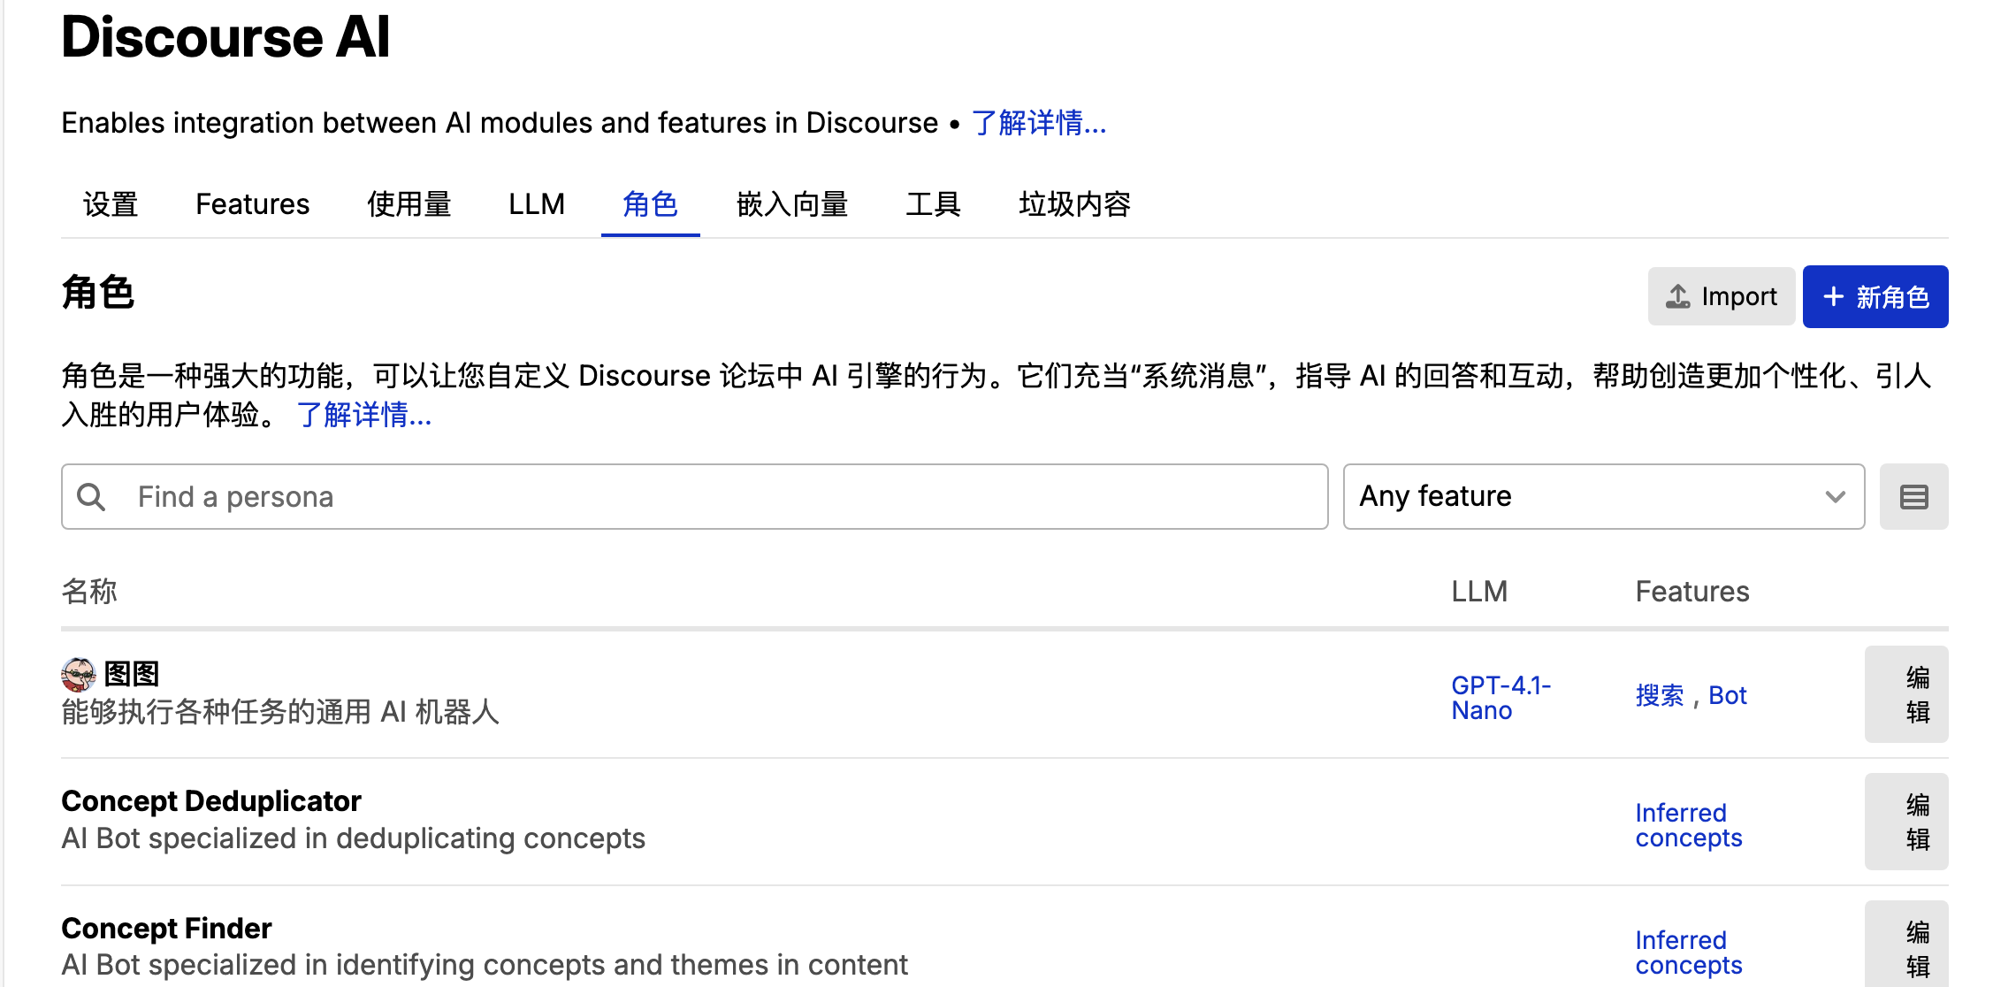This screenshot has height=987, width=2016.
Task: Click the Bot feature link
Action: 1727,696
